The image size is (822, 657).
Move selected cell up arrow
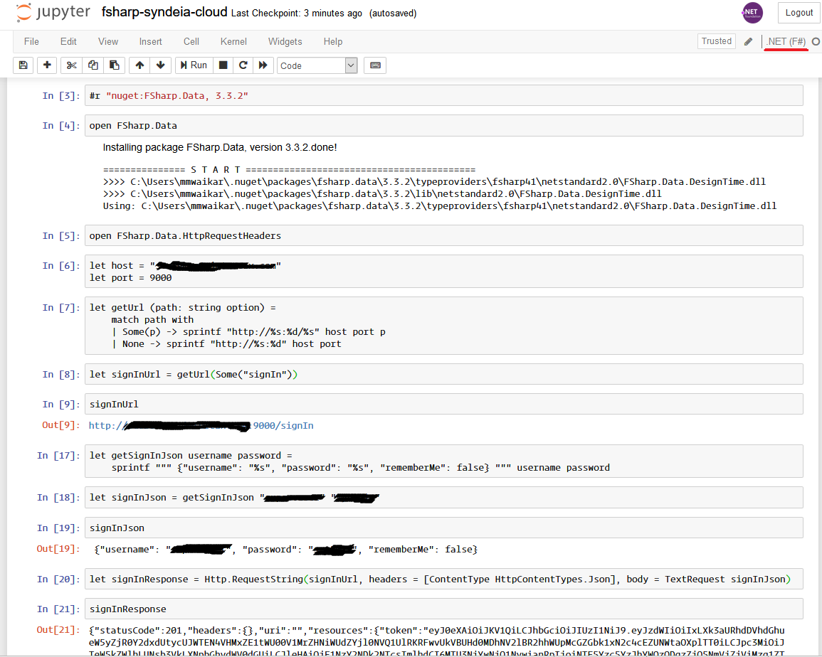point(139,65)
